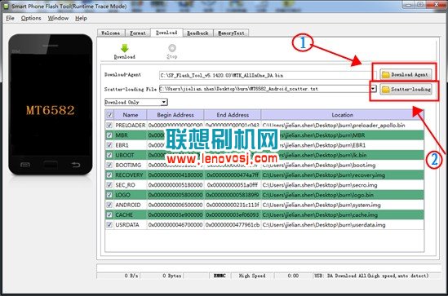Open the Help menu
The width and height of the screenshot is (448, 296).
point(81,18)
